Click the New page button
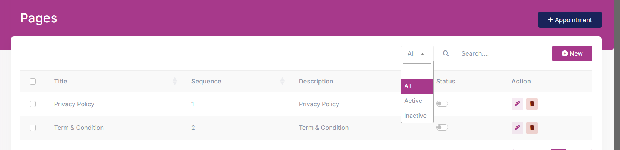 point(572,53)
